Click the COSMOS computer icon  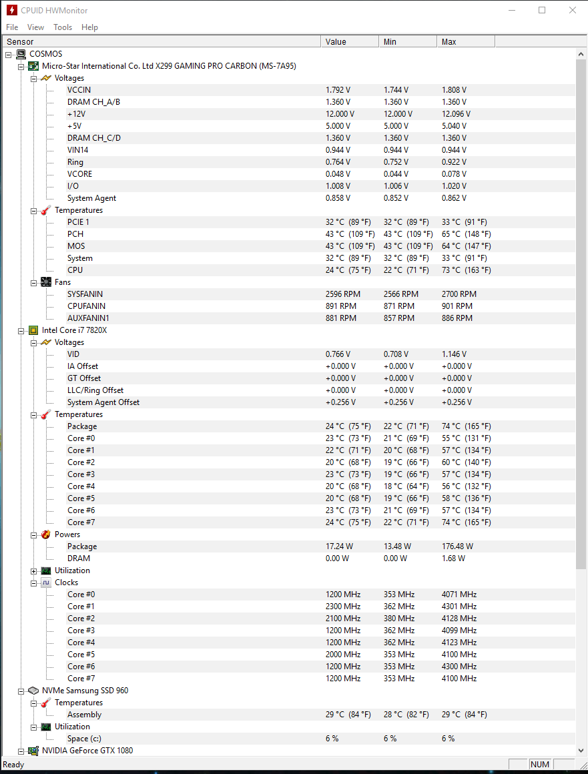(21, 54)
